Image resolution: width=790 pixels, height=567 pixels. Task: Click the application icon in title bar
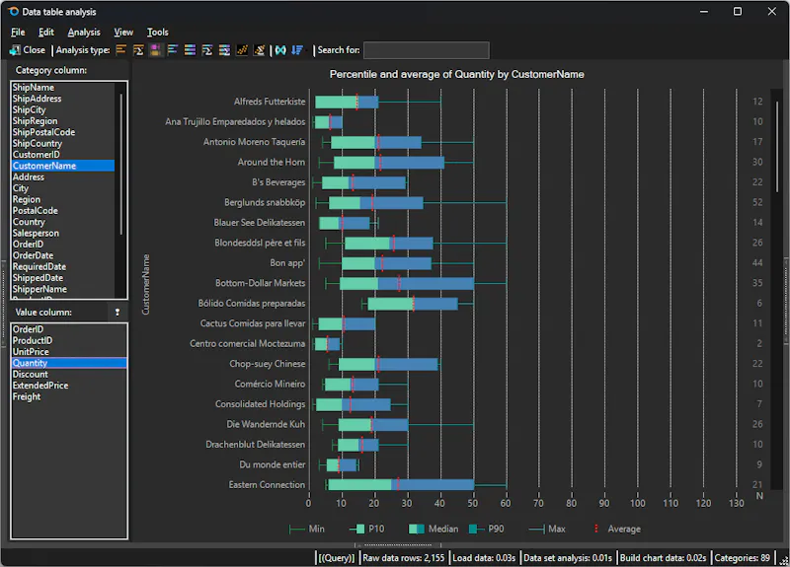[x=13, y=11]
